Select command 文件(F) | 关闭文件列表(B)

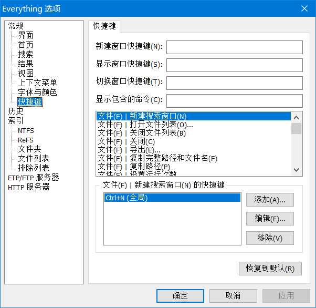(194, 133)
